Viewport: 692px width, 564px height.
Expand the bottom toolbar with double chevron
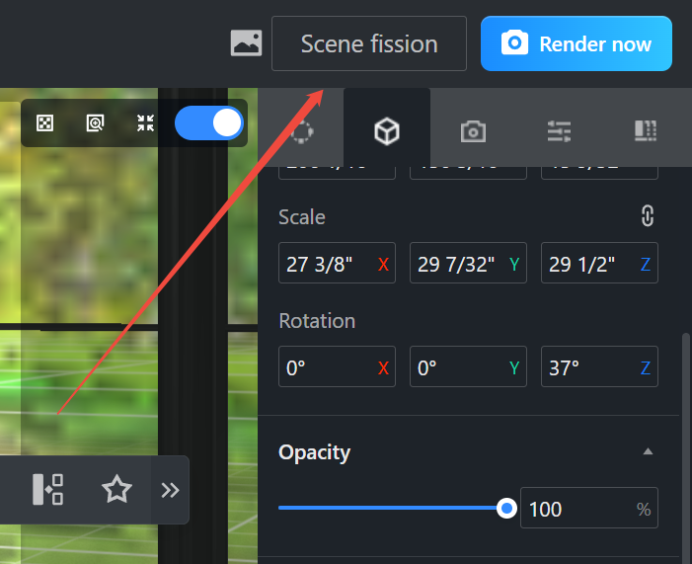tap(170, 490)
